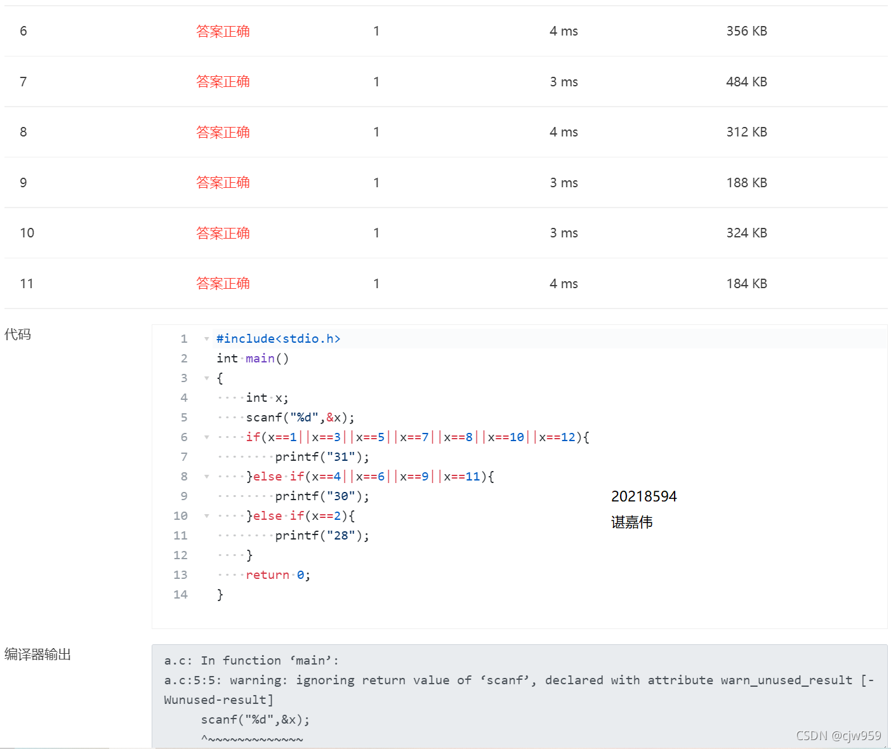
Task: Click the else if(x==2) line
Action: [x=300, y=516]
